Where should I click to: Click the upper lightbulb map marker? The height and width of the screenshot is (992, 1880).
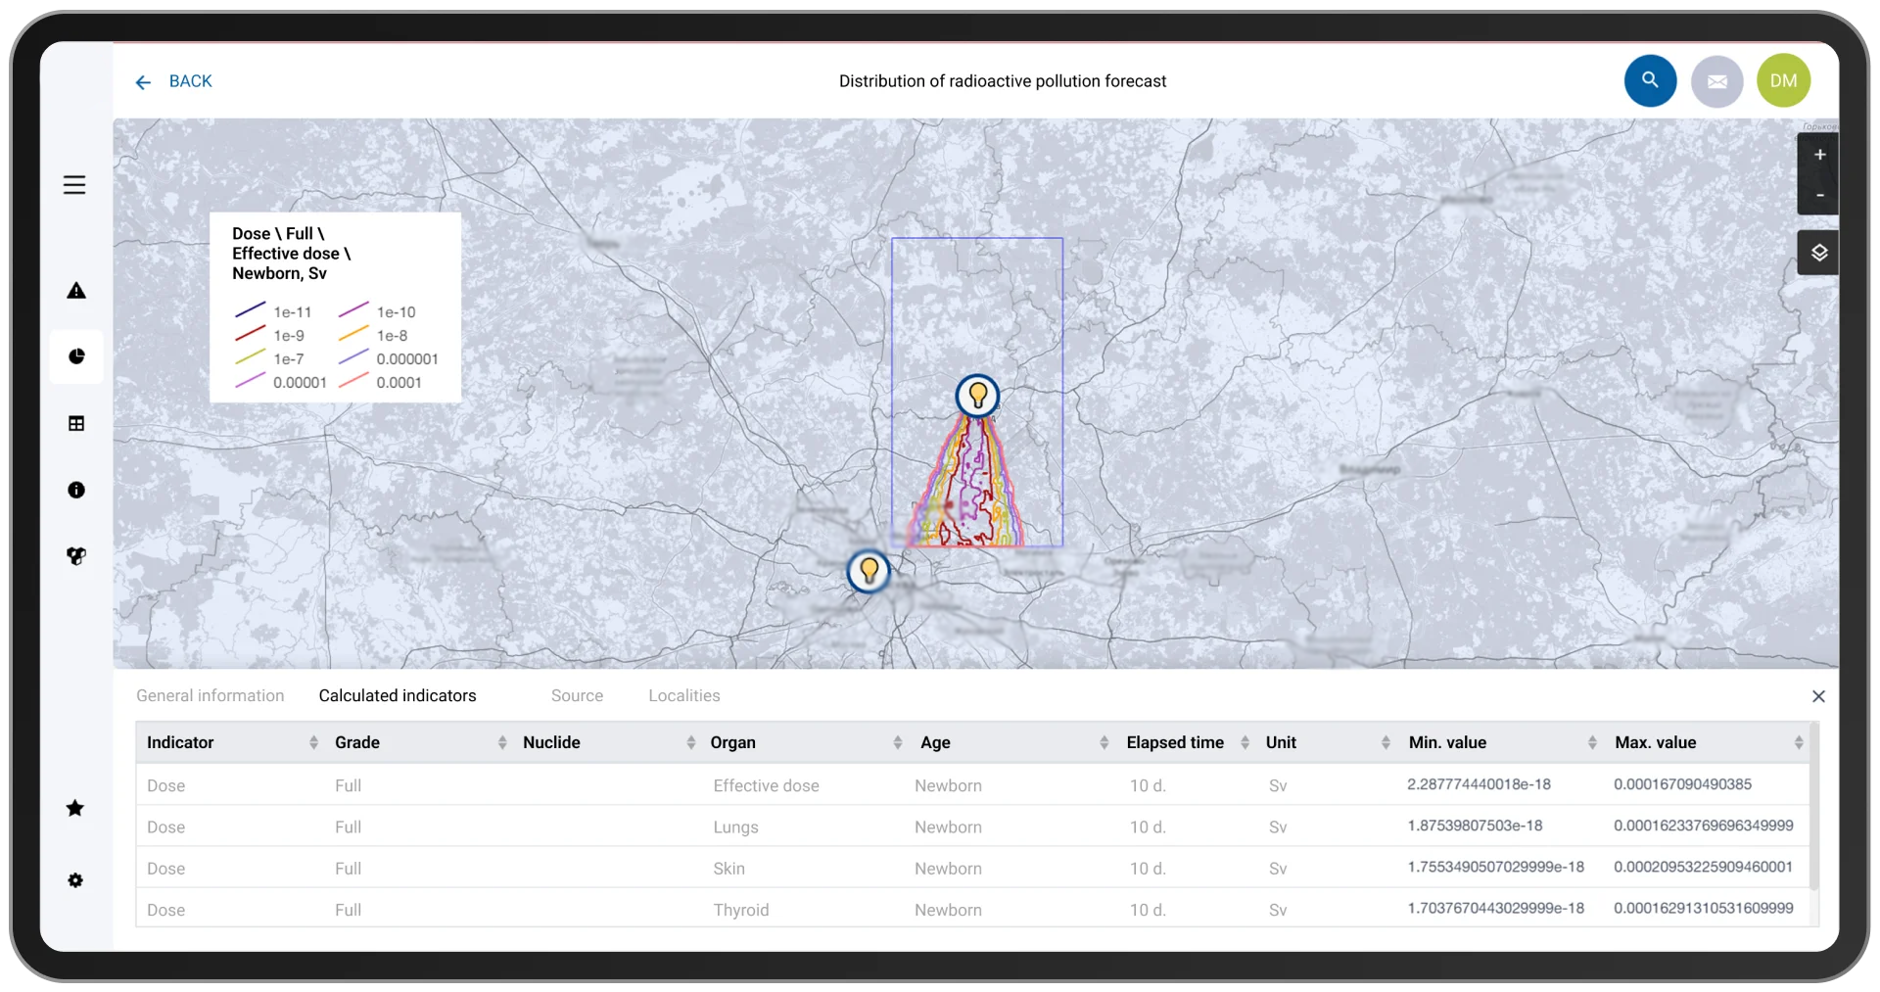click(977, 396)
